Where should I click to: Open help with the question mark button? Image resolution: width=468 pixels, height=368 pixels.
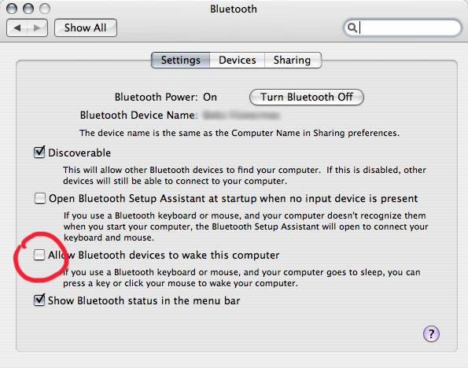431,333
